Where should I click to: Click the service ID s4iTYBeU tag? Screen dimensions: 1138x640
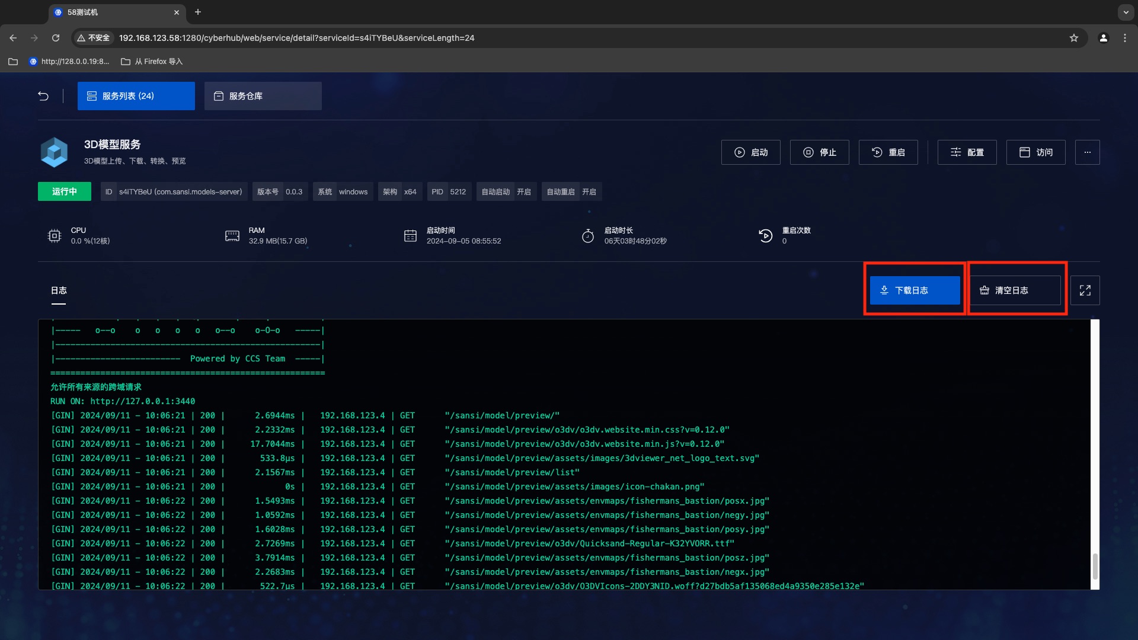(x=174, y=191)
